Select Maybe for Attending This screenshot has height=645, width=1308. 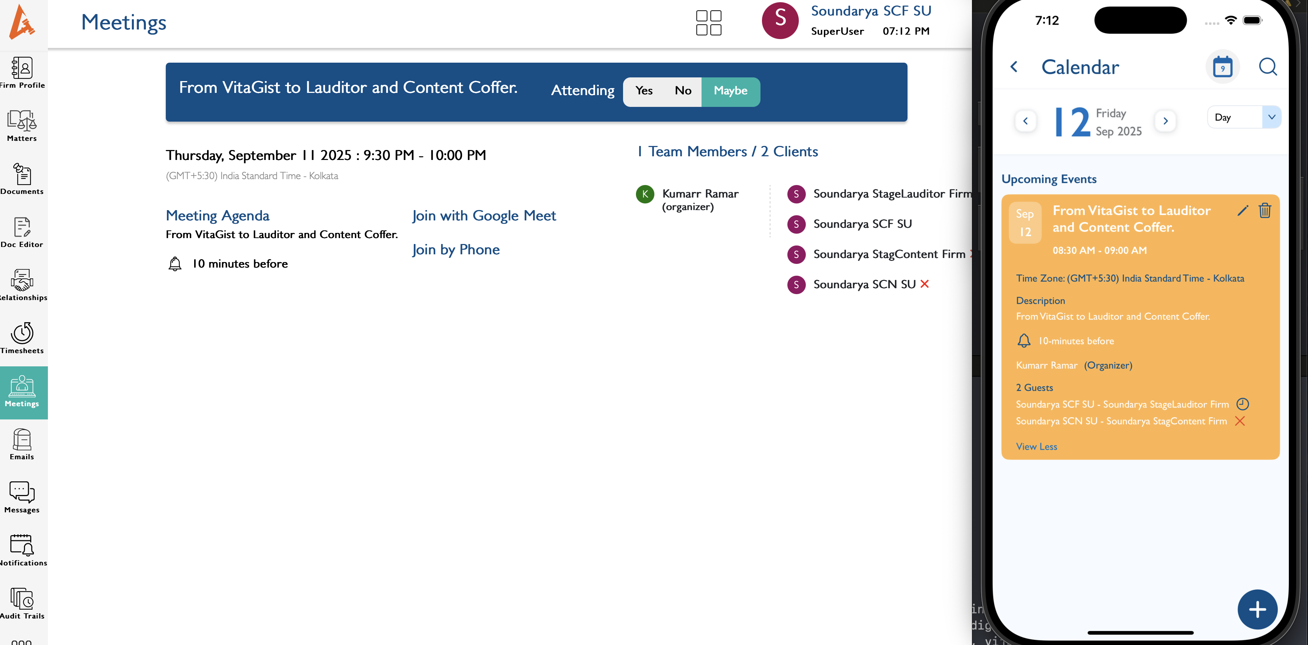click(730, 91)
